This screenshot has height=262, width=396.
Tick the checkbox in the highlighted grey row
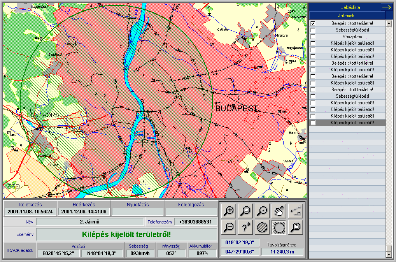pyautogui.click(x=313, y=123)
